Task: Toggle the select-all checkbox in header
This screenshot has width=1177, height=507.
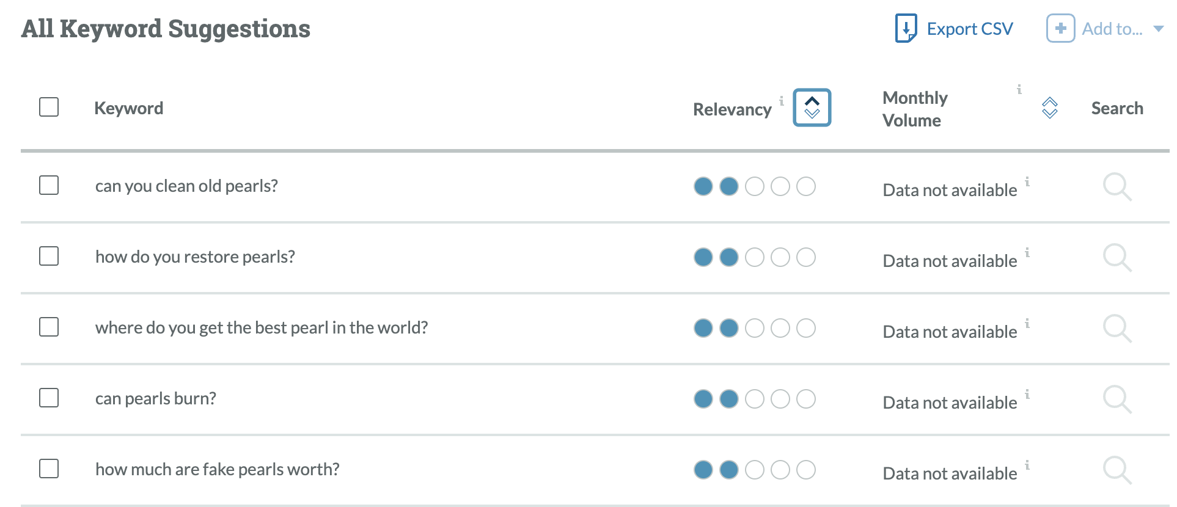Action: click(49, 107)
